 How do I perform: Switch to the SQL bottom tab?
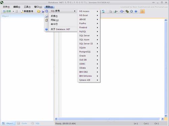[x=35, y=123]
